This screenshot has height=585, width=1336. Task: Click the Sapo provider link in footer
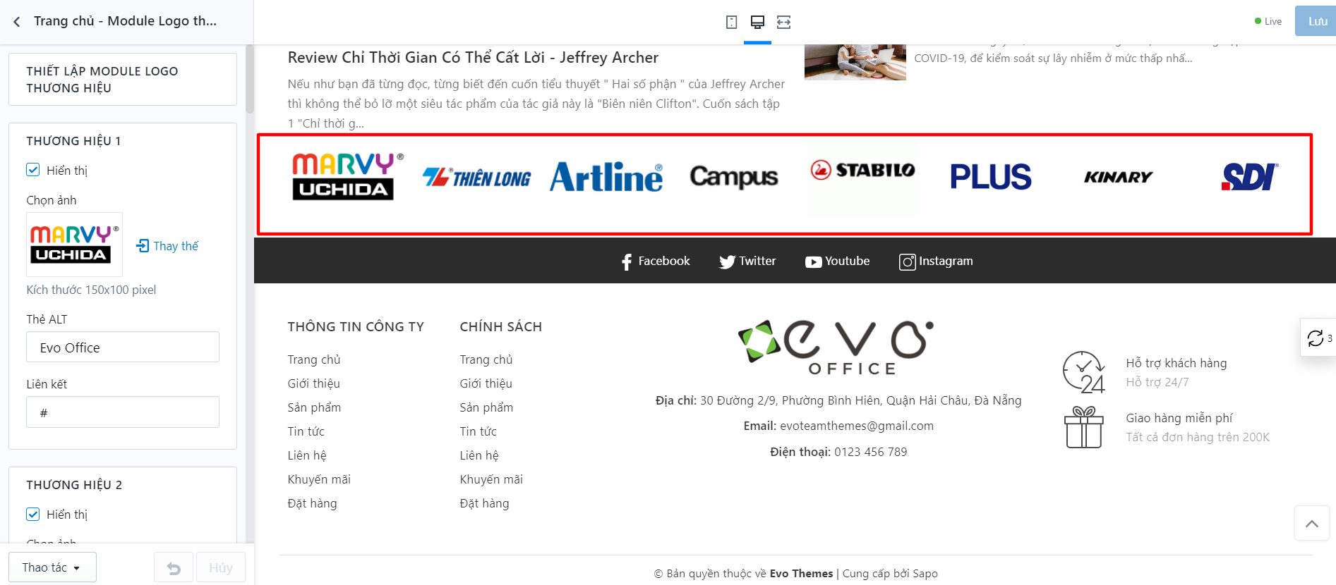pyautogui.click(x=925, y=574)
